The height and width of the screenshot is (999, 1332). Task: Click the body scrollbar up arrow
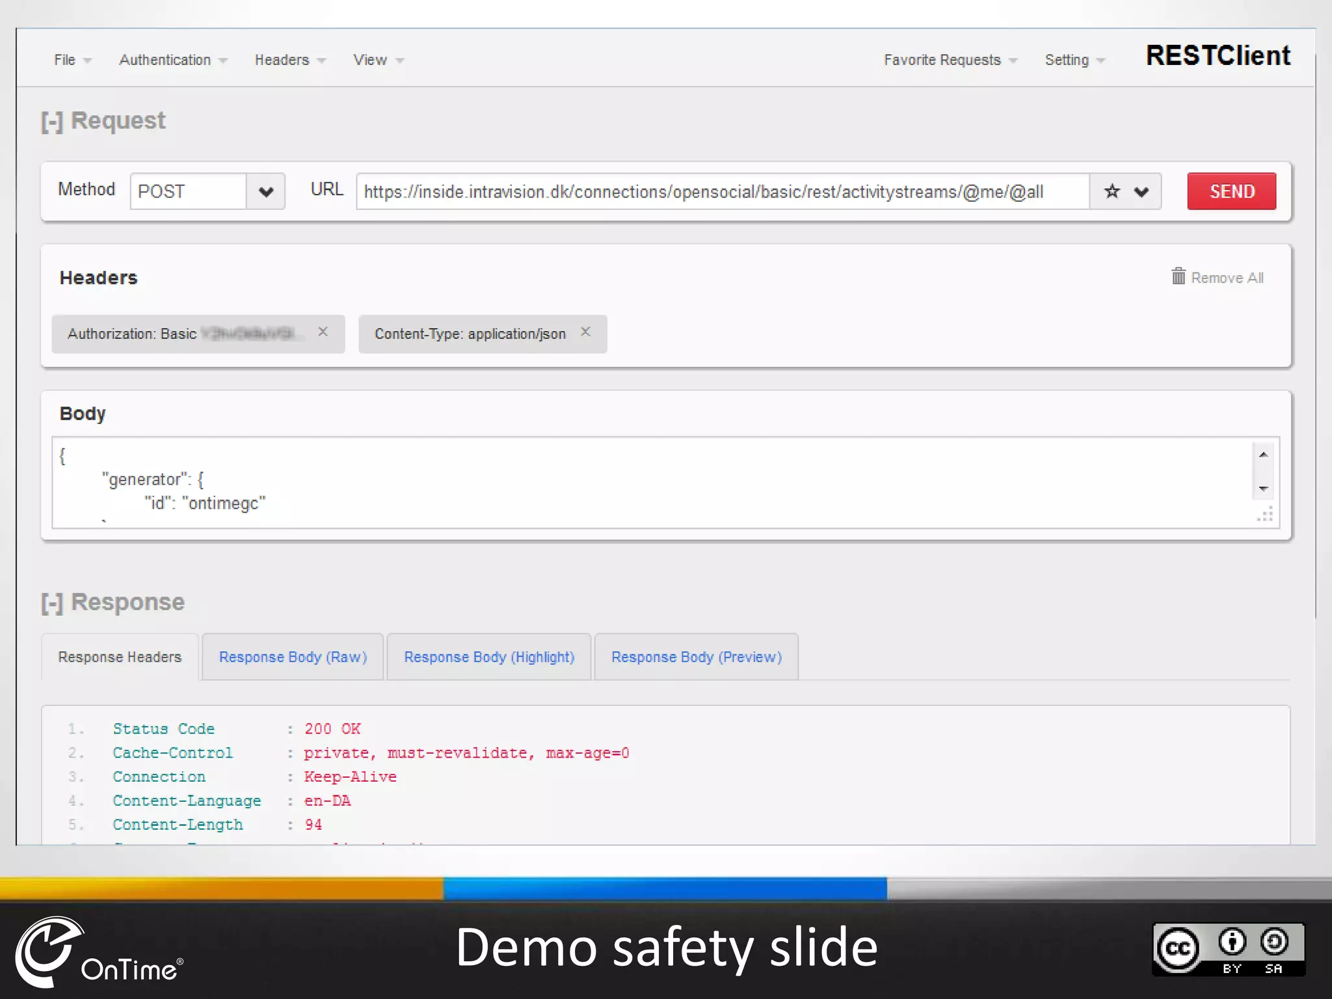1263,455
